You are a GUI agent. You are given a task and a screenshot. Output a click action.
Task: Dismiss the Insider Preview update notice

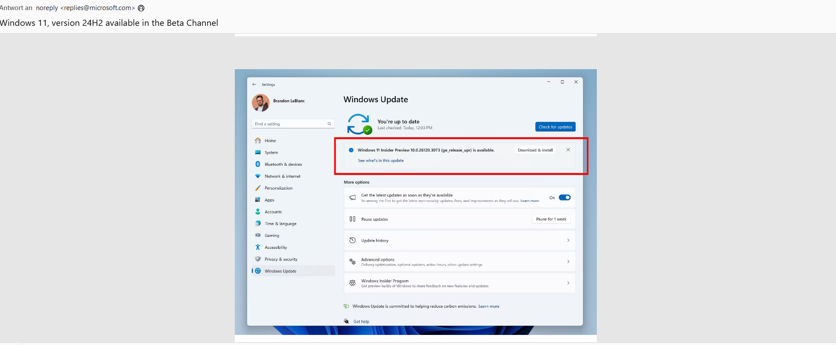(x=568, y=150)
